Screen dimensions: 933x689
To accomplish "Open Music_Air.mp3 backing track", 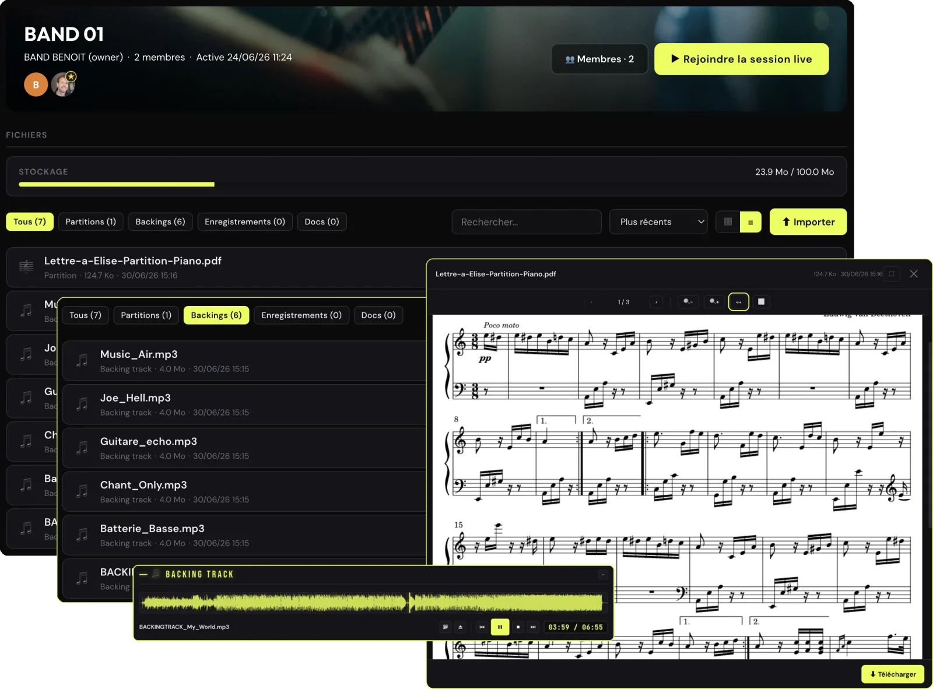I will [244, 361].
